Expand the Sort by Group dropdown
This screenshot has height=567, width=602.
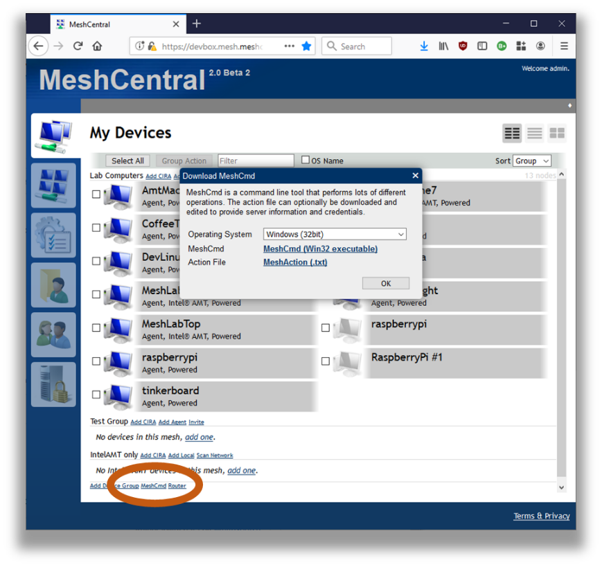[531, 161]
